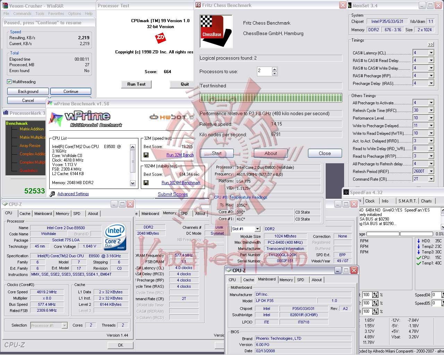Click the blue arrow beside Temp2 in SpeedFan
444x355 pixels.
tap(419, 246)
